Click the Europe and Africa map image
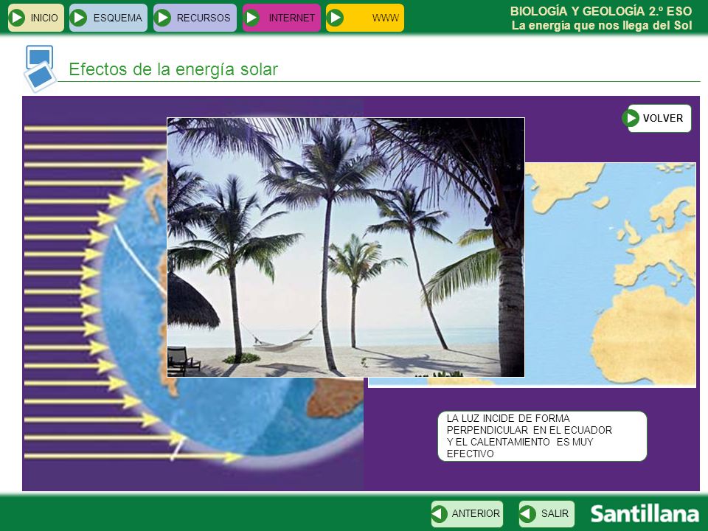 610,274
